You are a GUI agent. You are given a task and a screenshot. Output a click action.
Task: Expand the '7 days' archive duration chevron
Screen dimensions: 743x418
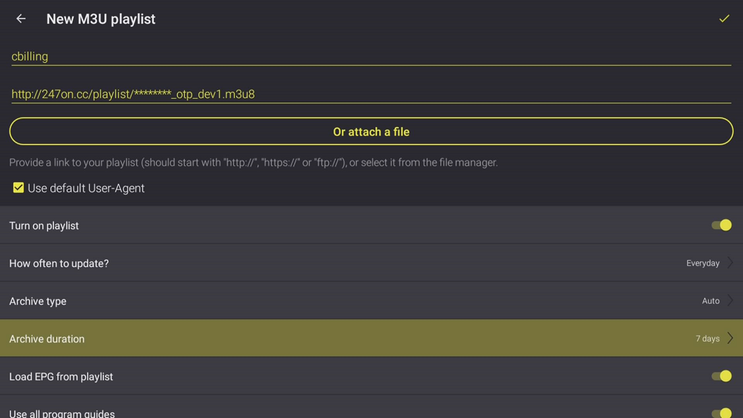click(730, 339)
